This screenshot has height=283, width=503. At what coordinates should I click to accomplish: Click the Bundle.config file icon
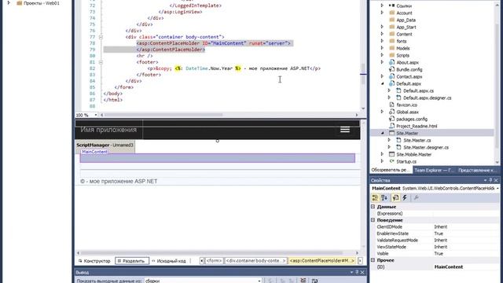coord(391,69)
